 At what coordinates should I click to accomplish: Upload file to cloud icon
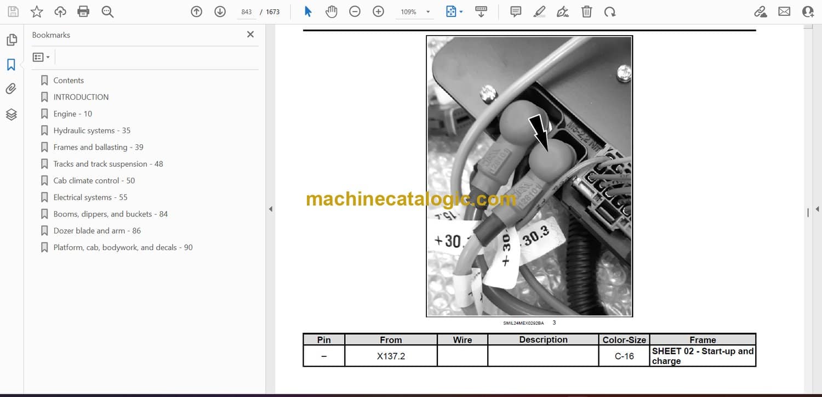(x=60, y=12)
